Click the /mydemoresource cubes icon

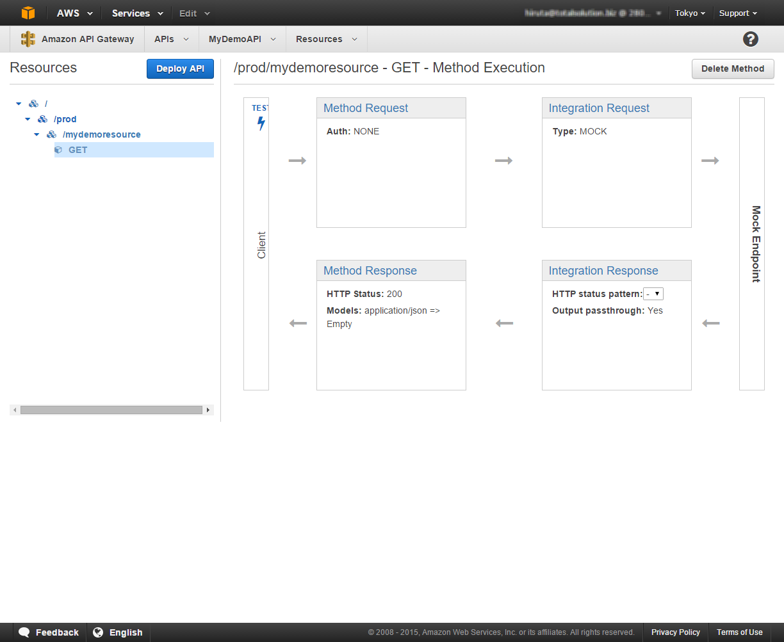point(51,134)
